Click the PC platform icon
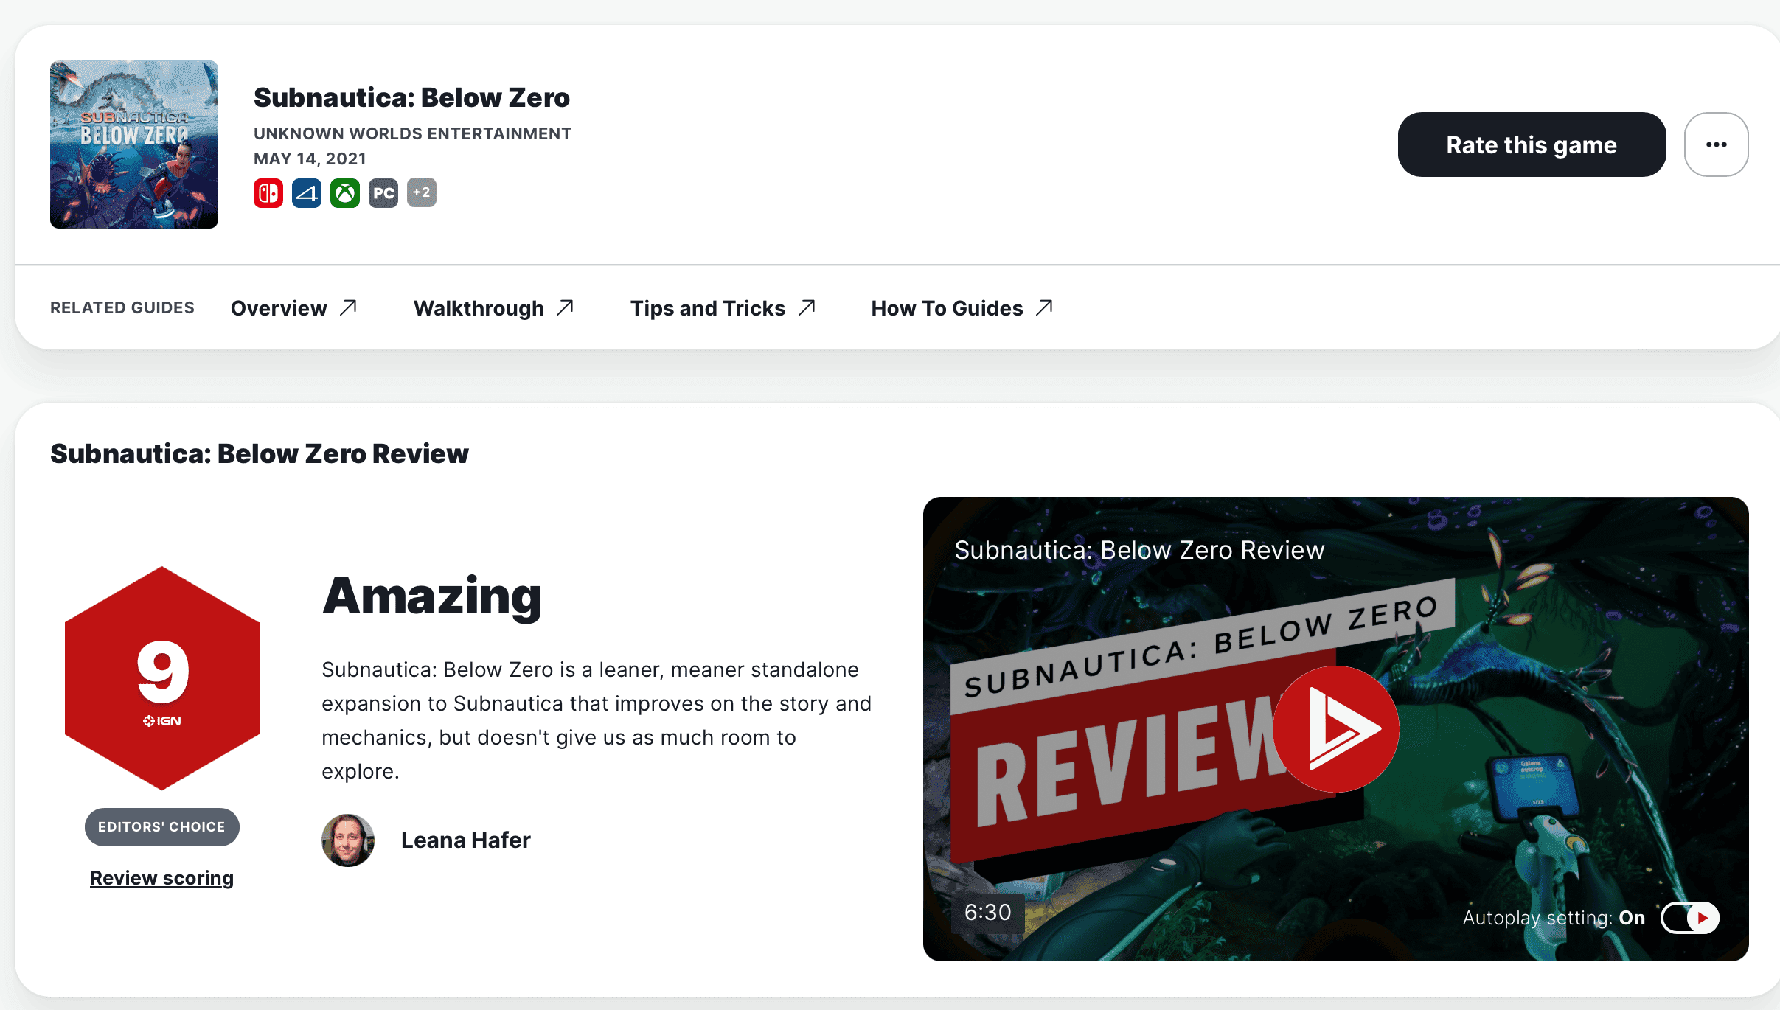 tap(383, 193)
